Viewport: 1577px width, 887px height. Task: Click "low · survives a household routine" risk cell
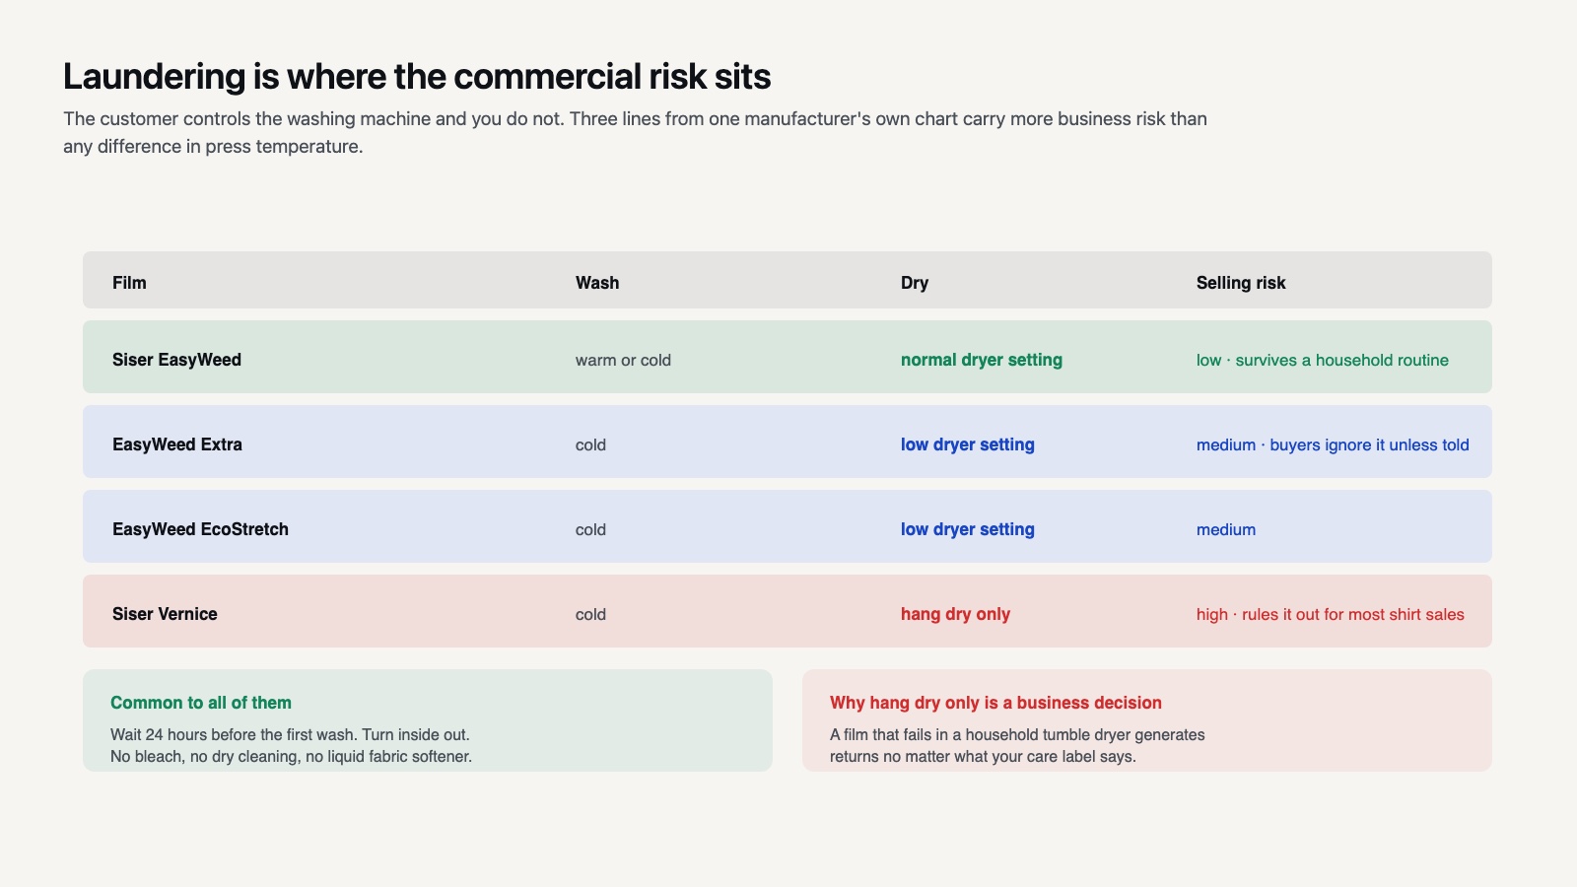pyautogui.click(x=1323, y=360)
